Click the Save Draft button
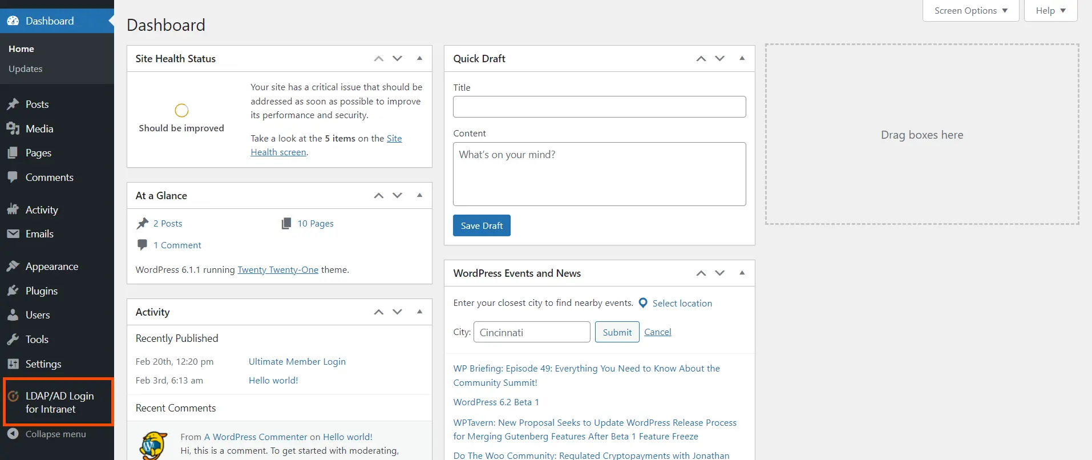This screenshot has height=460, width=1092. pos(482,225)
